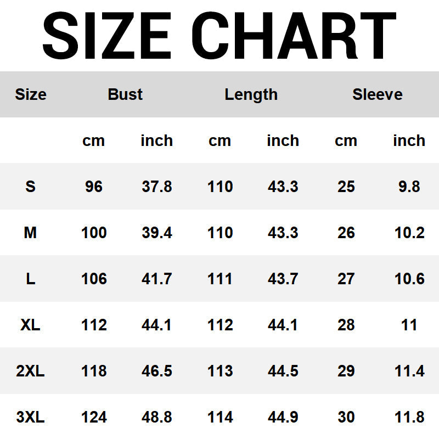Click the 114 cm length value

pyautogui.click(x=220, y=417)
